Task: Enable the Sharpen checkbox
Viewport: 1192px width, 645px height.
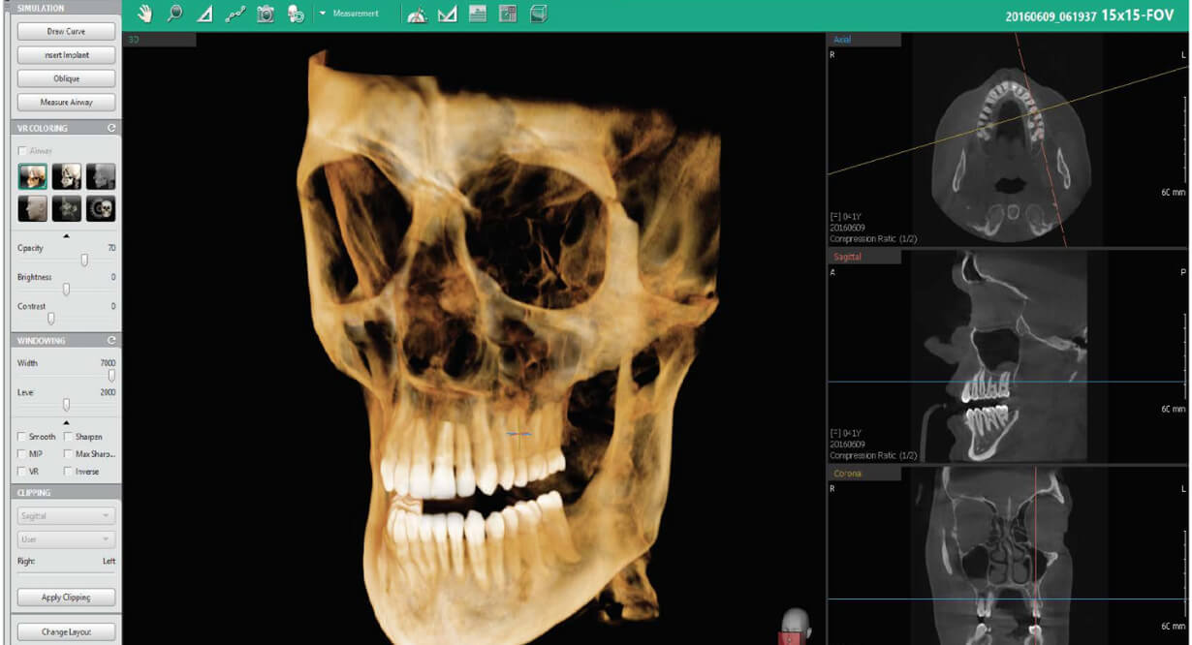Action: [68, 437]
